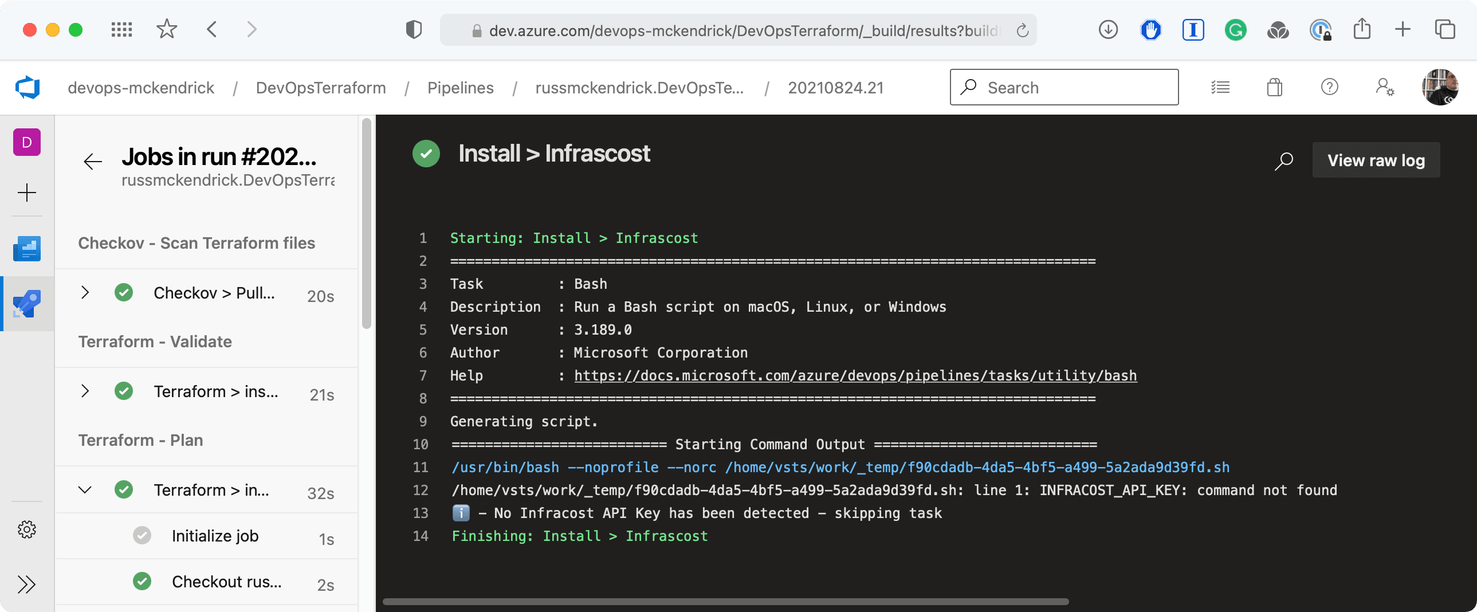1477x612 pixels.
Task: Go to Pipelines breadcrumb
Action: [x=460, y=88]
